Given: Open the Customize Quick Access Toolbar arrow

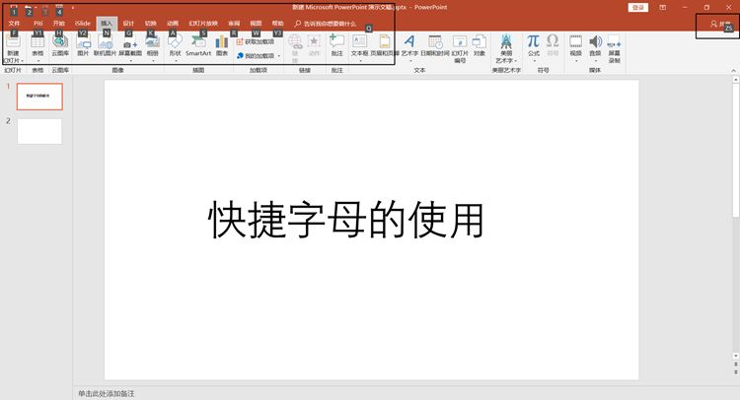Looking at the screenshot, I should pos(73,8).
